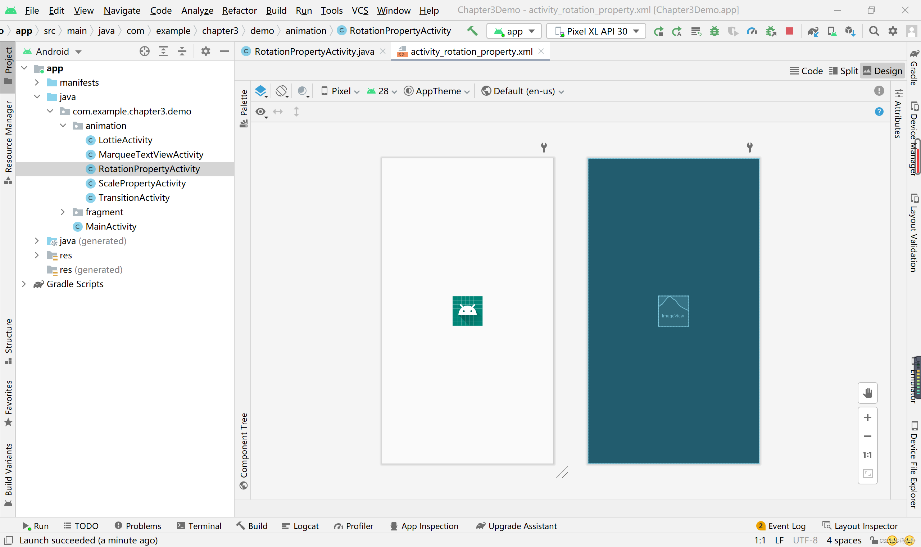Open the Profiler speedometer icon in toolbar
921x547 pixels.
(752, 31)
